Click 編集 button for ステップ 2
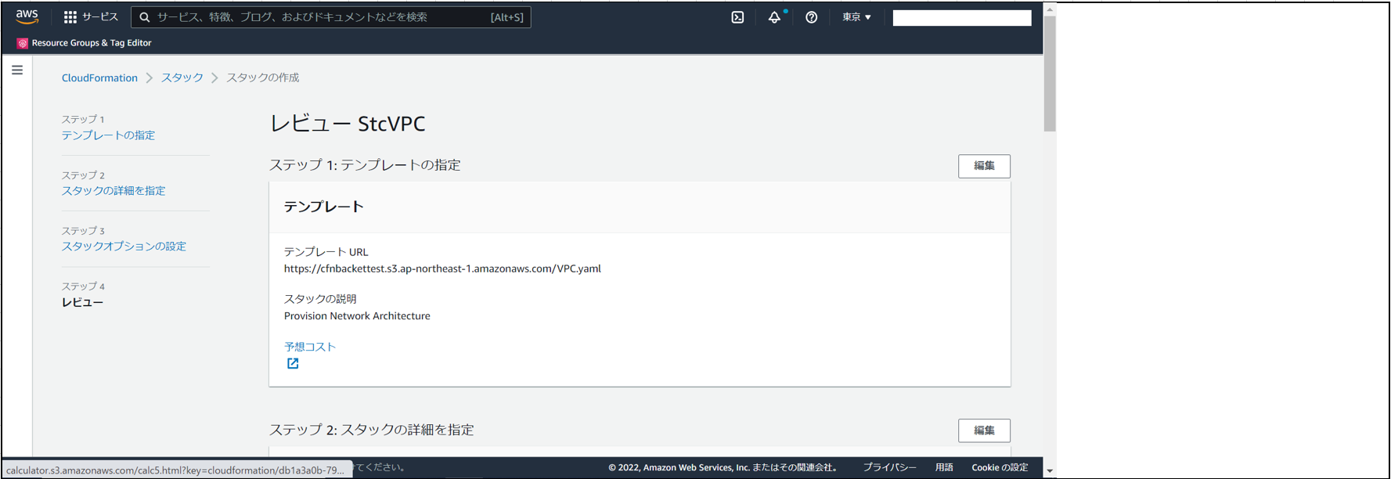Image resolution: width=1391 pixels, height=479 pixels. (984, 430)
